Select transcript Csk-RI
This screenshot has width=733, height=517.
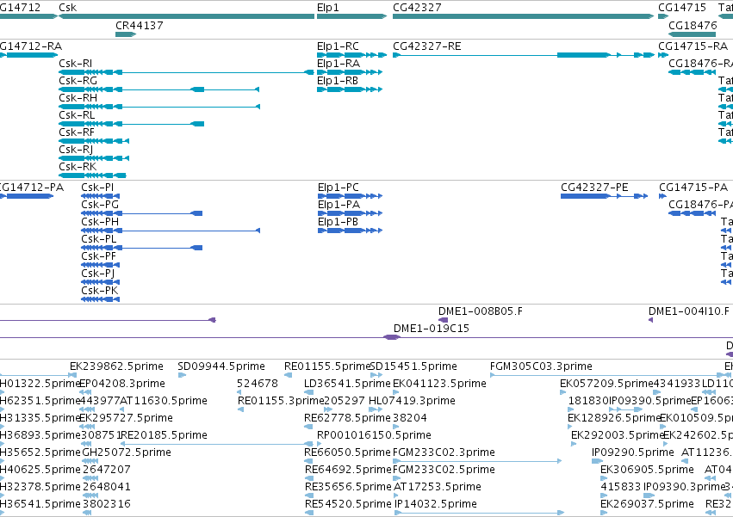click(186, 72)
